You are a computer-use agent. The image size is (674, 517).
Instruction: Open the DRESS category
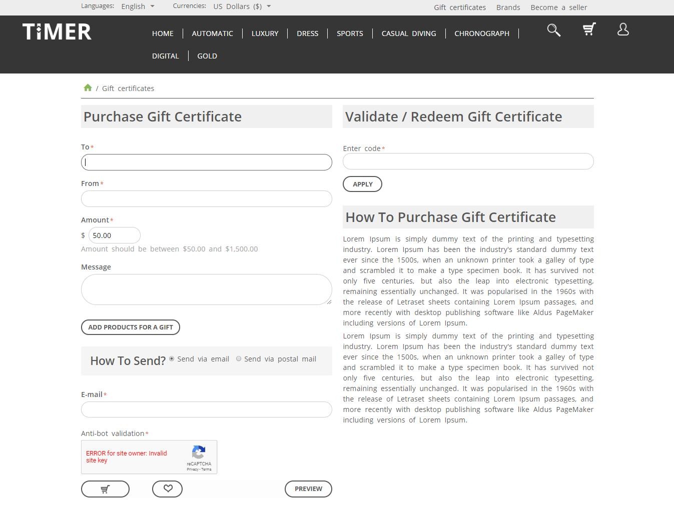pyautogui.click(x=307, y=33)
